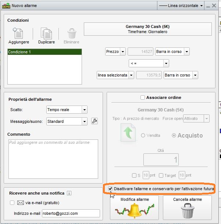Click the Qtà quantity field
The width and height of the screenshot is (221, 224).
161,160
